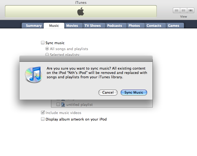This screenshot has height=156, width=197.
Task: Enable the Sync music checkbox
Action: click(43, 43)
